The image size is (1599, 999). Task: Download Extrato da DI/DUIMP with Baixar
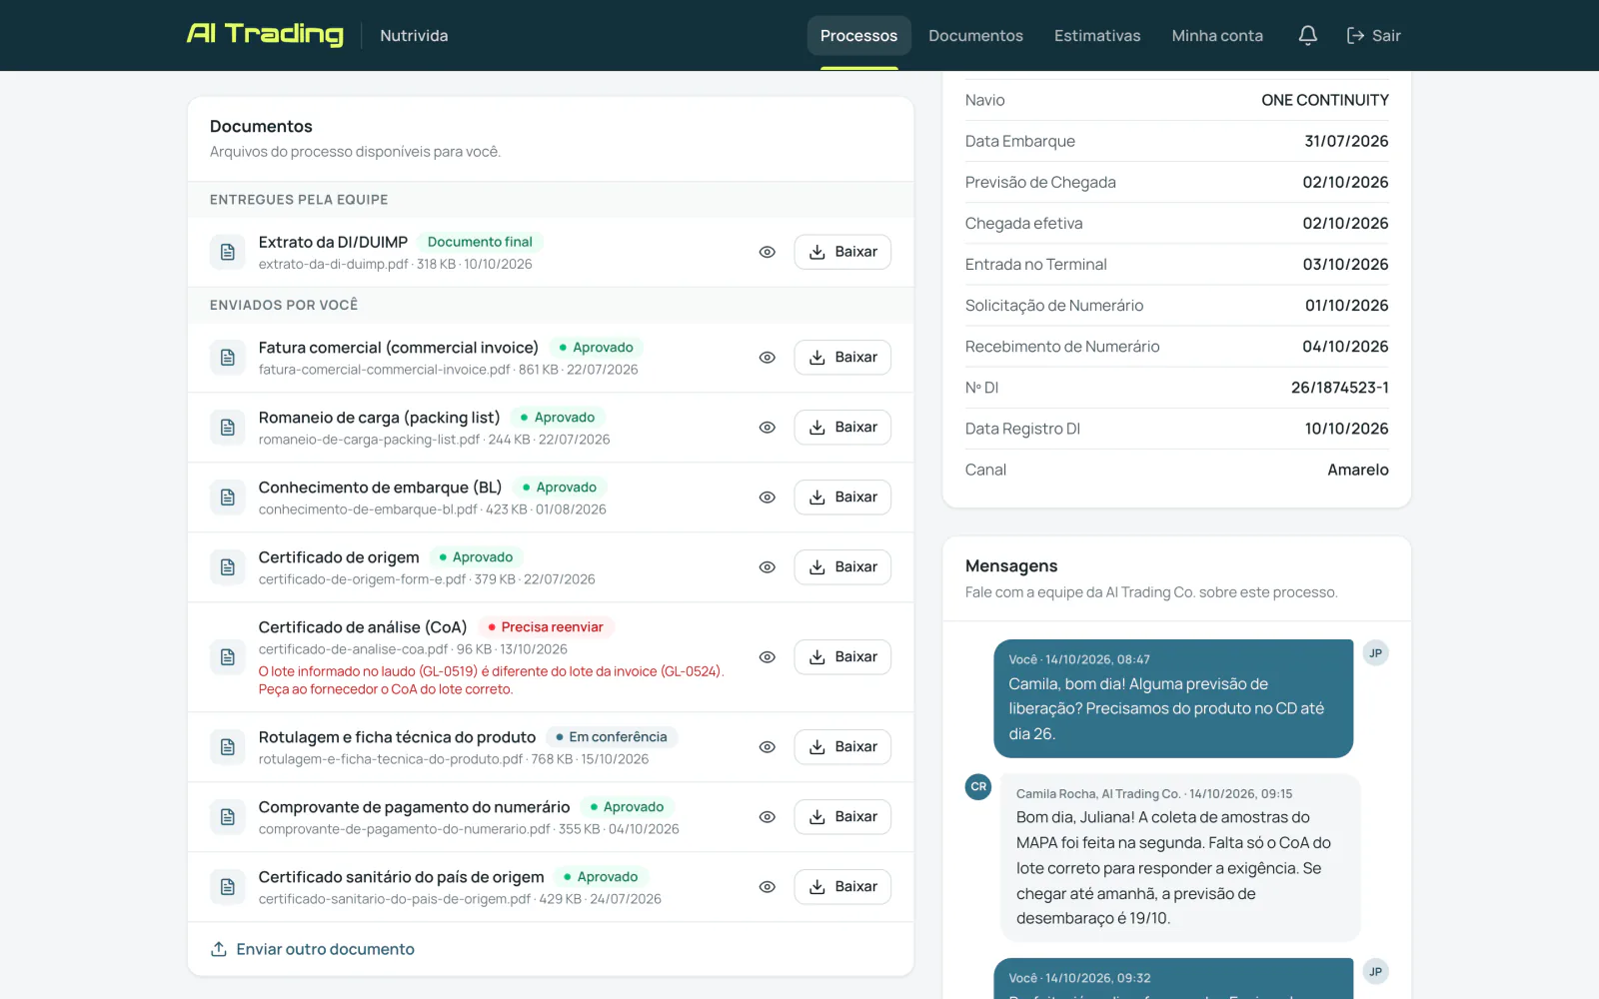842,252
